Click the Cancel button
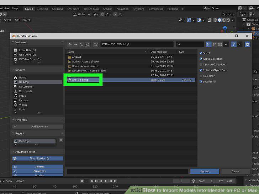Screen dimensions: 259x194 pyautogui.click(x=236, y=172)
